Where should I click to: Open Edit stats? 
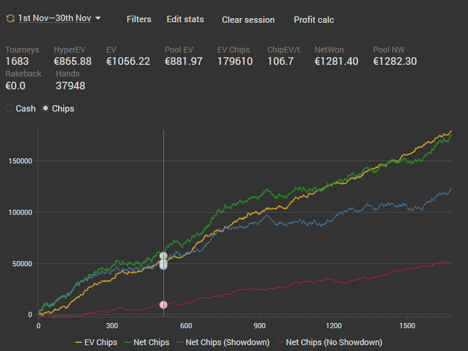point(185,19)
